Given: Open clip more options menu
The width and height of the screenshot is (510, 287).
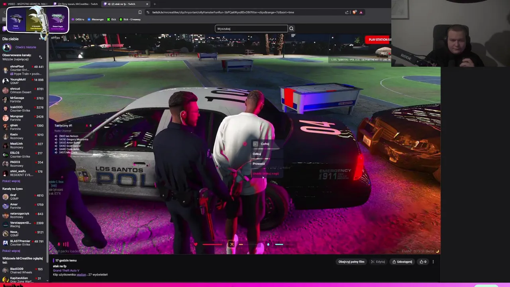Looking at the screenshot, I should coord(433,262).
